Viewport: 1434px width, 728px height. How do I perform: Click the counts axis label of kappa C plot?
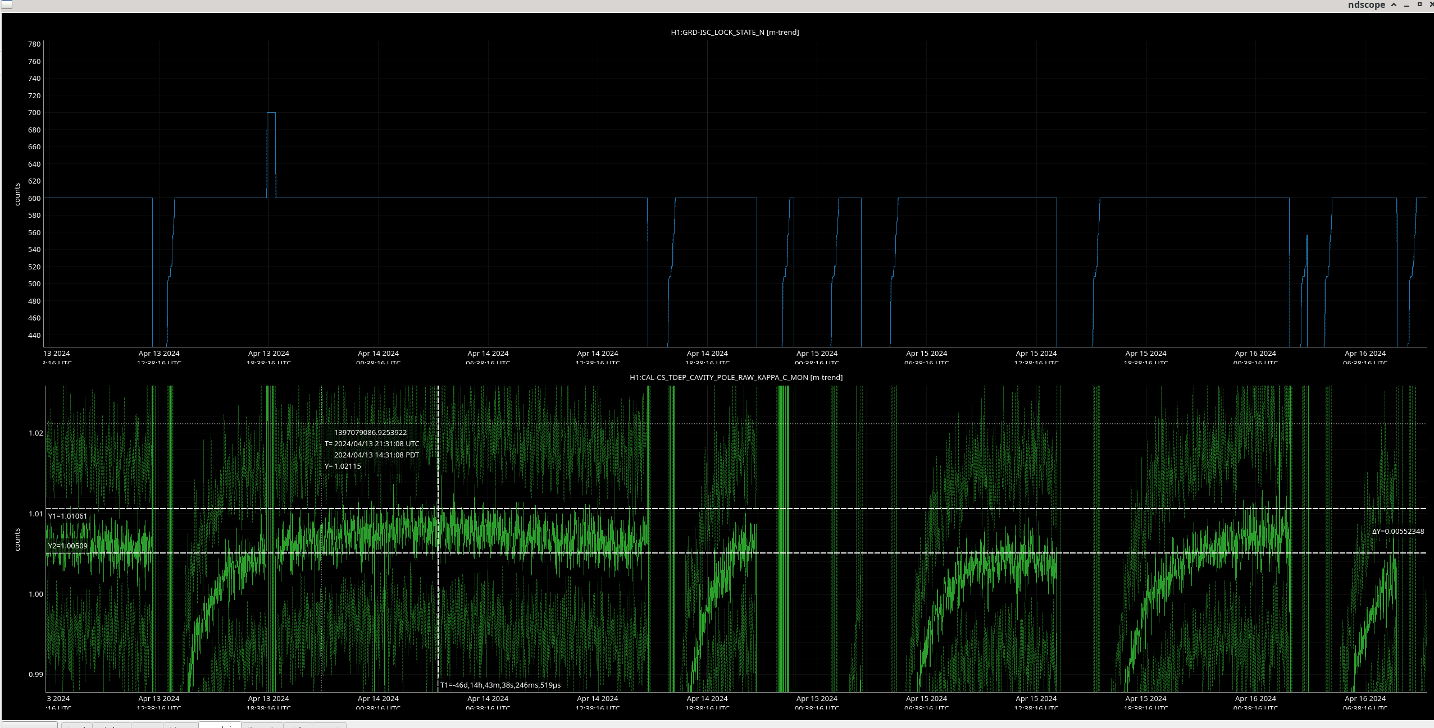click(x=17, y=539)
